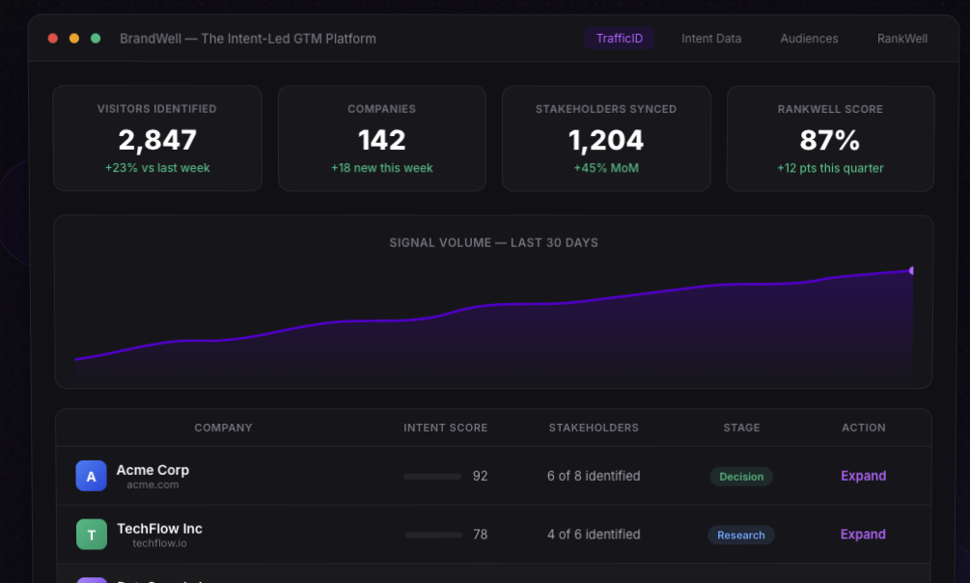Click TechFlow Inc intent score bar
This screenshot has width=970, height=583.
click(432, 535)
